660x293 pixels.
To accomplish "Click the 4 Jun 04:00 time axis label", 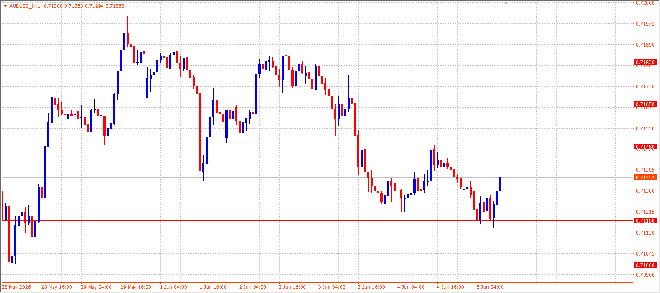I will tap(411, 287).
